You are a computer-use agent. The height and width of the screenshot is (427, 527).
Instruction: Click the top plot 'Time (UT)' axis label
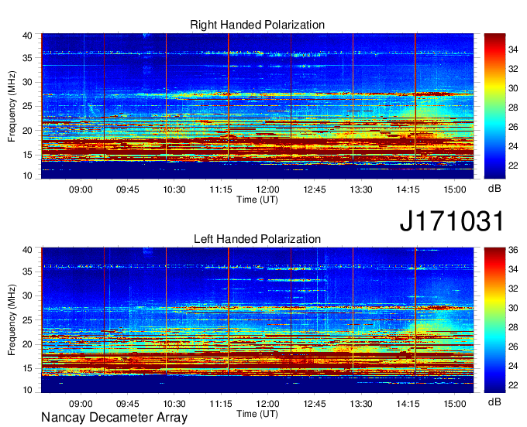click(257, 200)
